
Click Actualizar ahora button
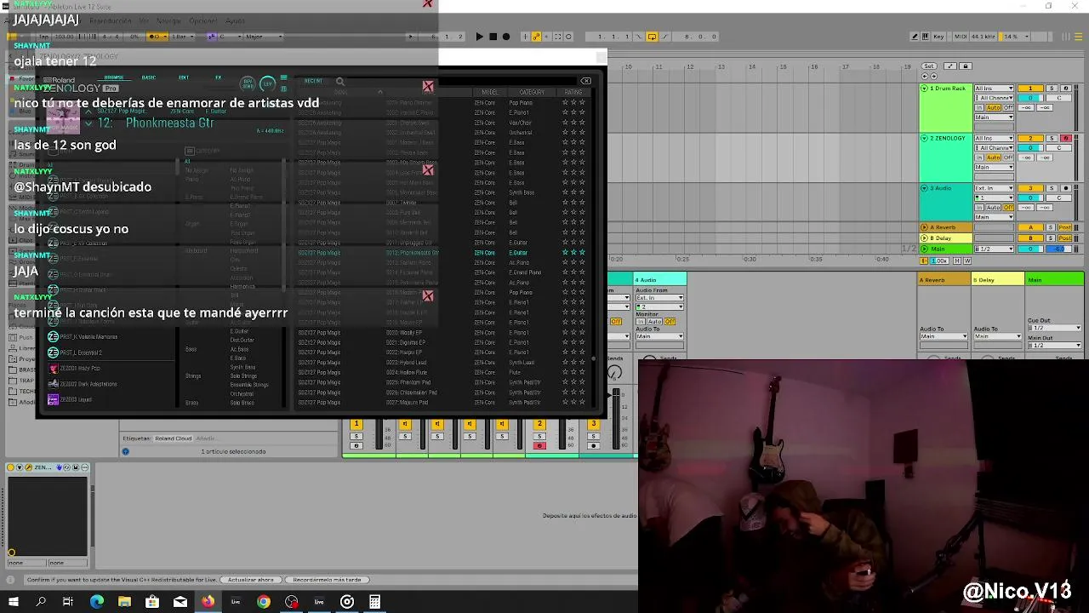(251, 580)
